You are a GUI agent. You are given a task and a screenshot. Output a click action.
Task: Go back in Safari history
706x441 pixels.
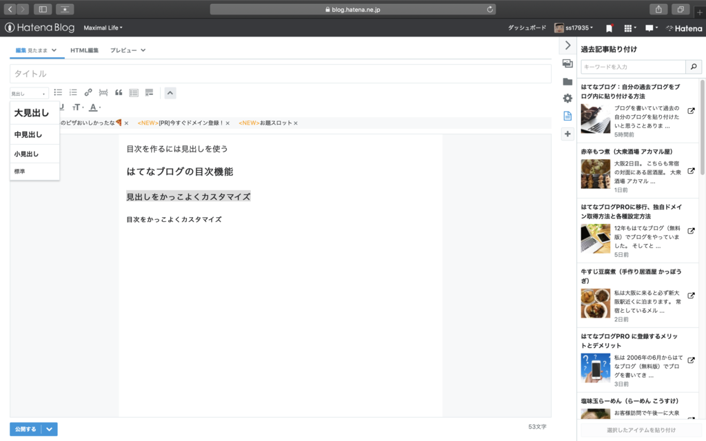point(10,9)
